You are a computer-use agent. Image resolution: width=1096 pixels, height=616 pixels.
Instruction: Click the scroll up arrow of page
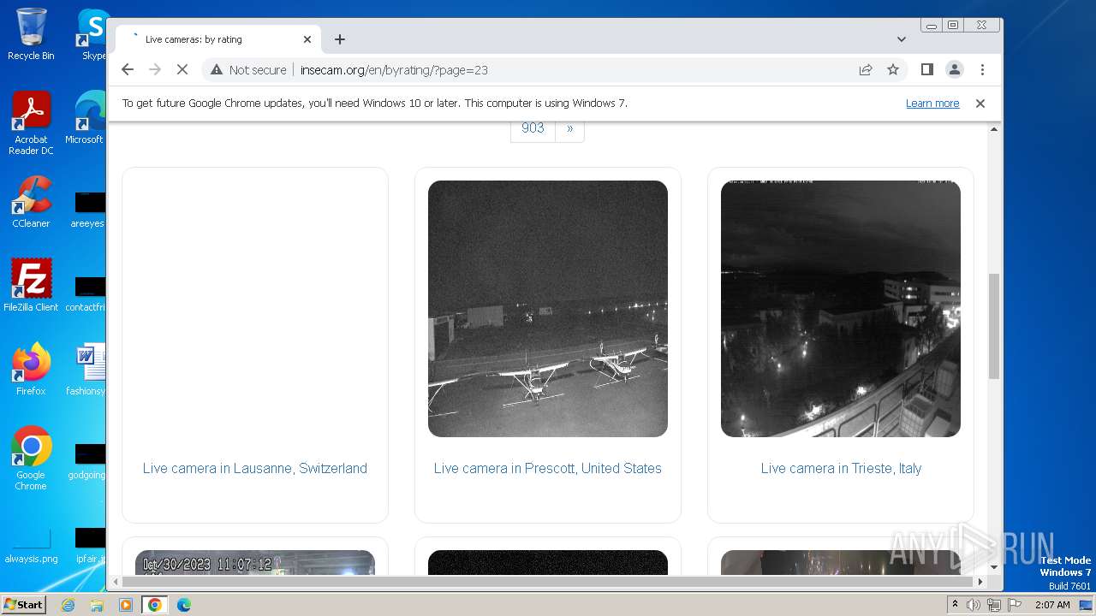pos(994,129)
